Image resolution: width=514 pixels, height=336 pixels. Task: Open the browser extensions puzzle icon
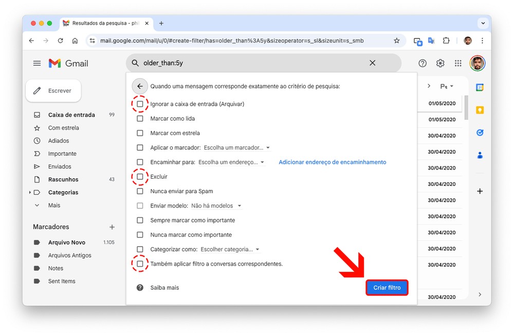point(446,41)
